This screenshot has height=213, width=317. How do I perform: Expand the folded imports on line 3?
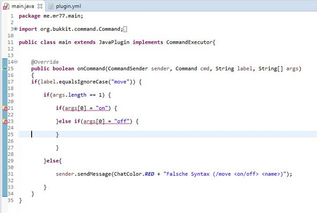tap(16, 29)
